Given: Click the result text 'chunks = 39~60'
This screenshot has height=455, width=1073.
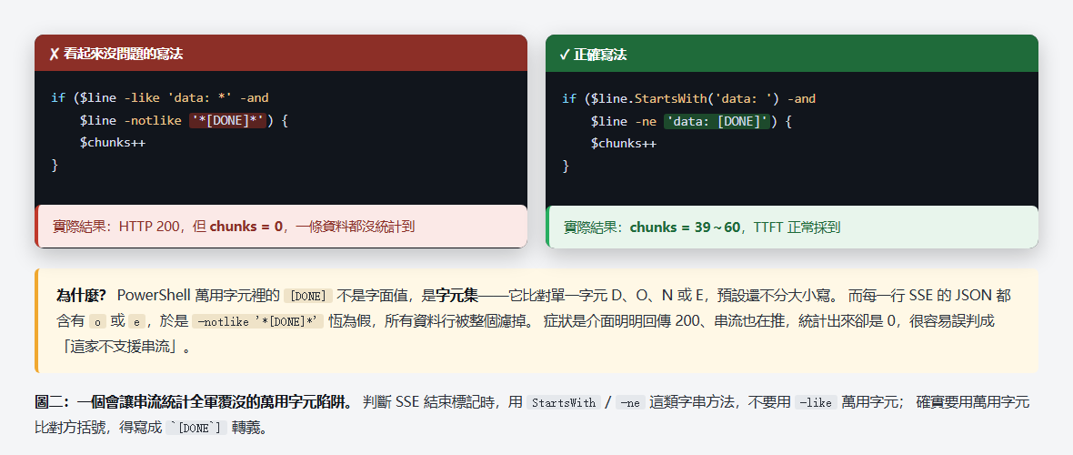Looking at the screenshot, I should coord(685,227).
